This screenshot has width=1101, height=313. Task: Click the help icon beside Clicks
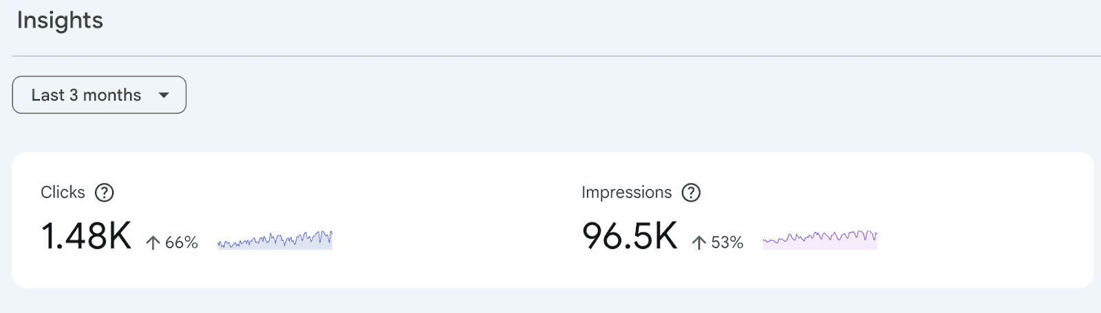pyautogui.click(x=104, y=193)
